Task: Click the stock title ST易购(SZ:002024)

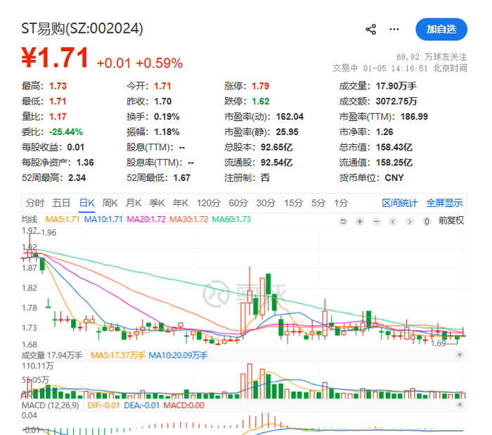Action: pos(82,29)
